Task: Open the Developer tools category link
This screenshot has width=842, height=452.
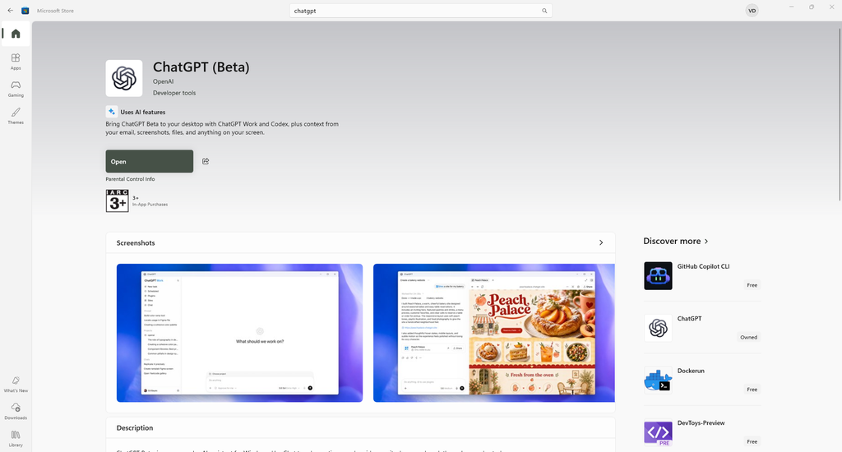Action: pos(174,93)
